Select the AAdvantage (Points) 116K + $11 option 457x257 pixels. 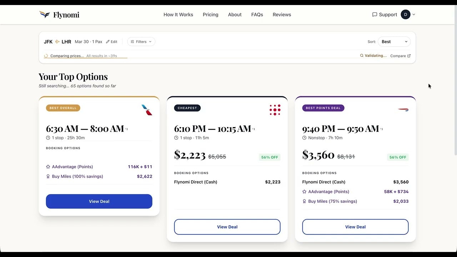99,167
